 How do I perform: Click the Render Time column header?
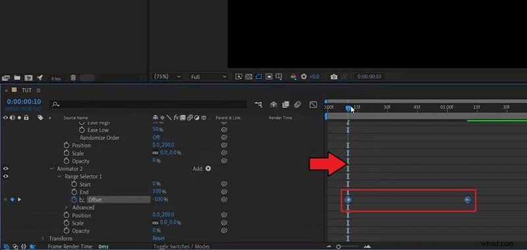(x=281, y=118)
